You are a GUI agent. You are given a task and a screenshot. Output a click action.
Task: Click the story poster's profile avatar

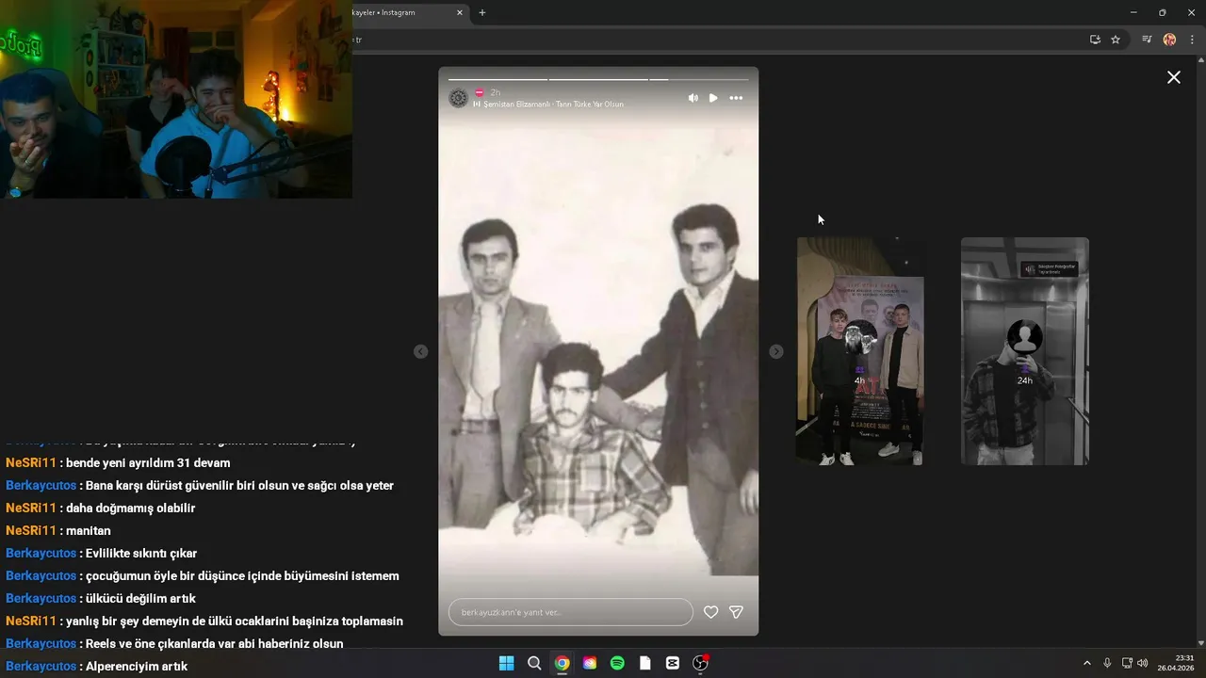tap(459, 98)
